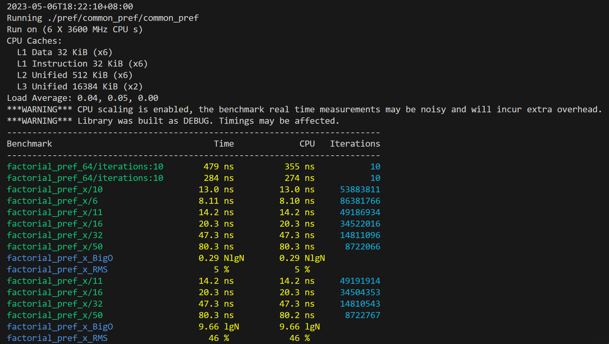This screenshot has height=344, width=609.
Task: Click the "CPU" column header
Action: pos(307,144)
